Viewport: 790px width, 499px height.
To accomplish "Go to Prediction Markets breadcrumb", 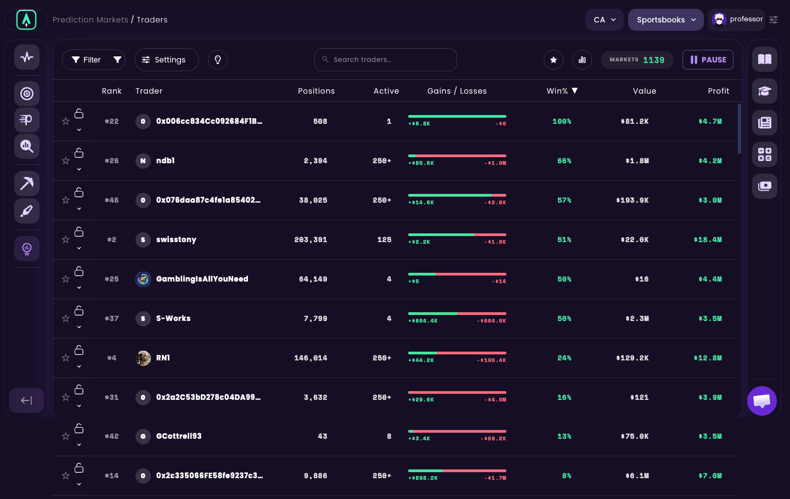I will (91, 20).
